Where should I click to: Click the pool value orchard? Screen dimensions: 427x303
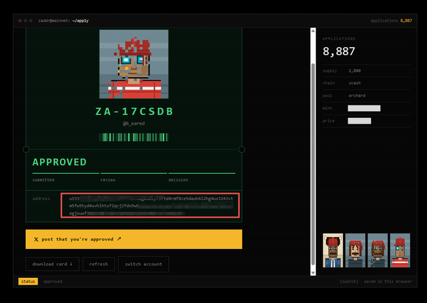(x=357, y=95)
